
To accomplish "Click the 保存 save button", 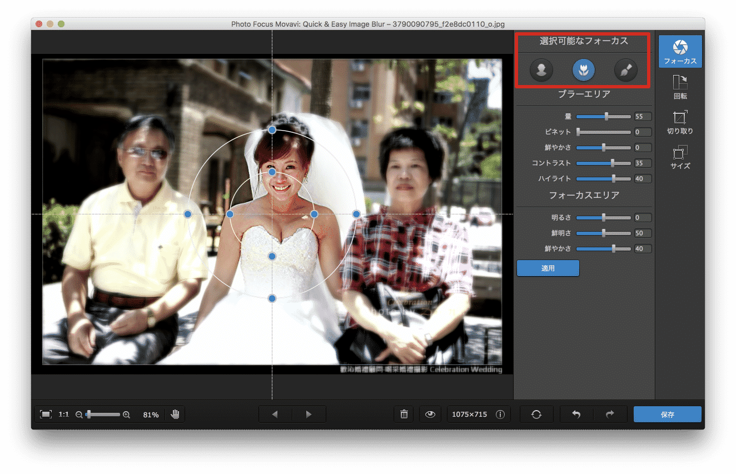I will click(x=668, y=415).
